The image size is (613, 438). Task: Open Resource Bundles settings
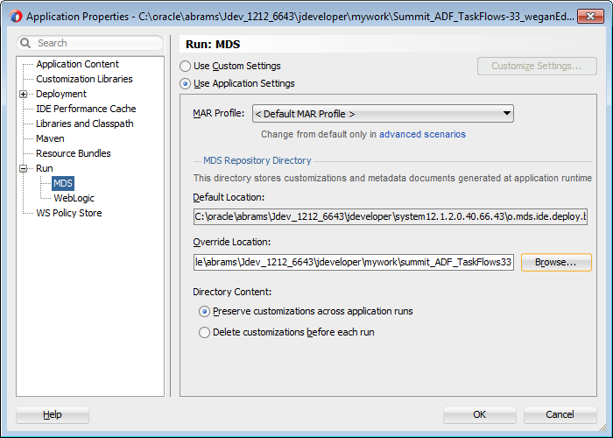[x=74, y=153]
